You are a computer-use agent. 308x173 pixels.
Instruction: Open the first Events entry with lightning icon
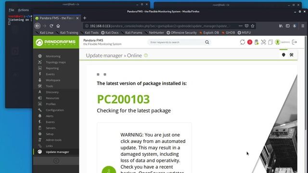point(50,74)
